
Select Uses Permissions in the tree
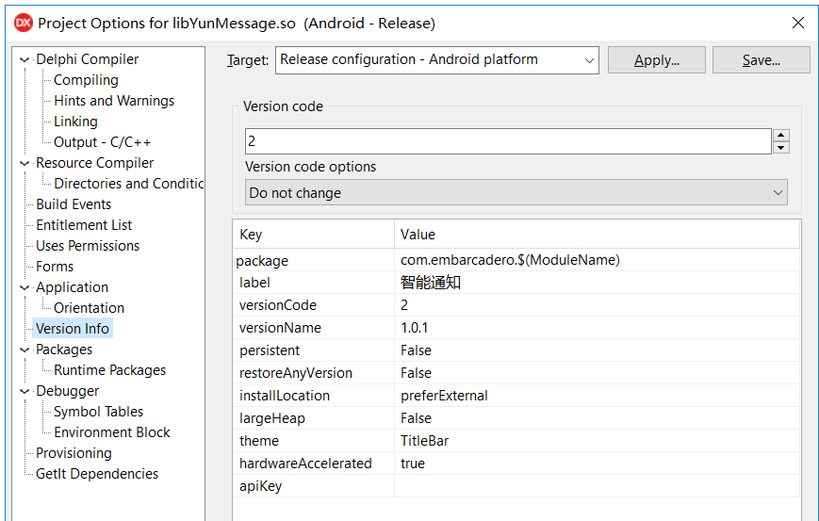88,246
